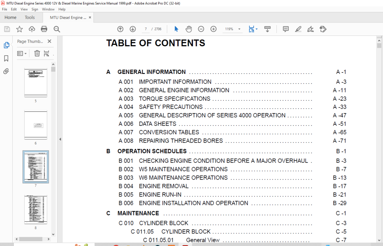Switch to the Tools tab
383x246 pixels.
coord(30,18)
